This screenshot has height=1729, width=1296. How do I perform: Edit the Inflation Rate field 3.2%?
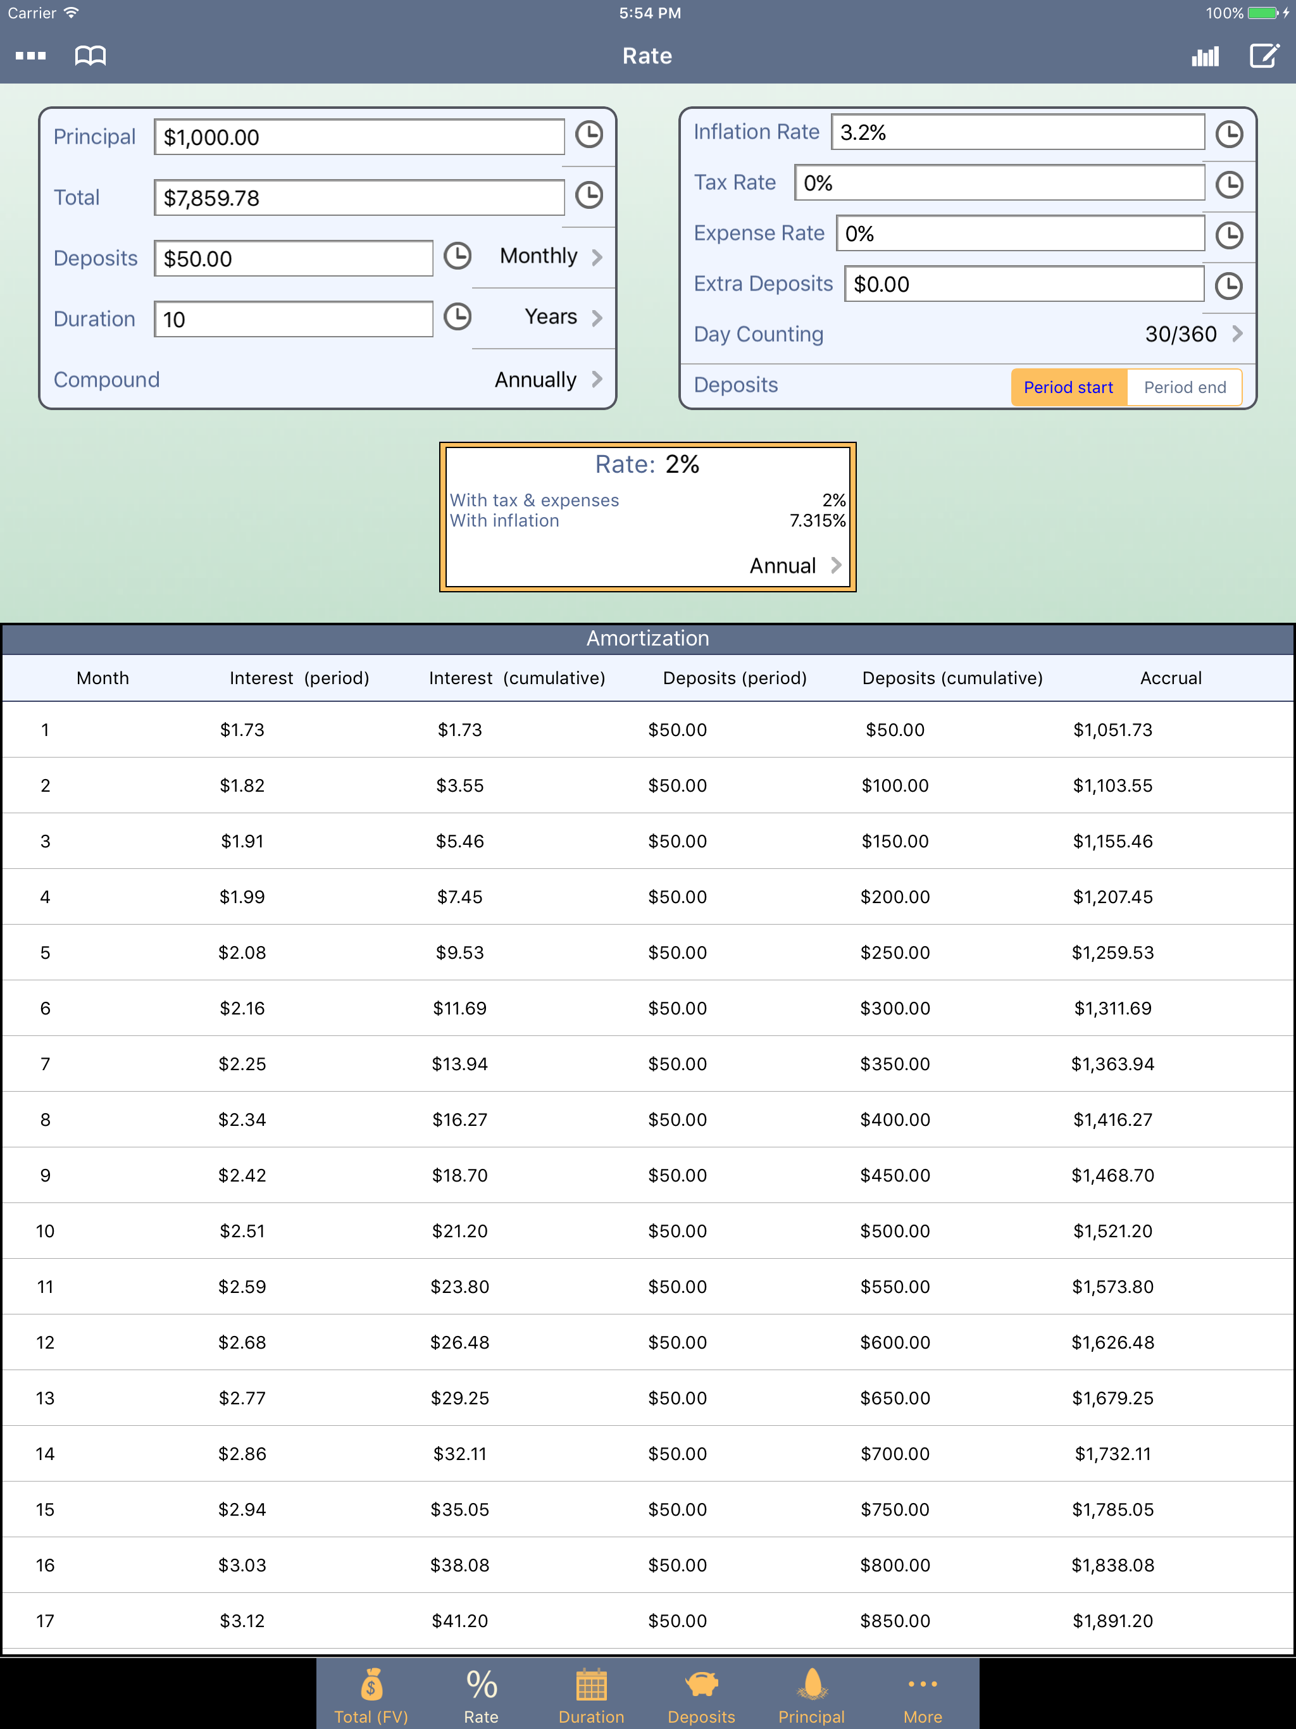(x=1017, y=132)
